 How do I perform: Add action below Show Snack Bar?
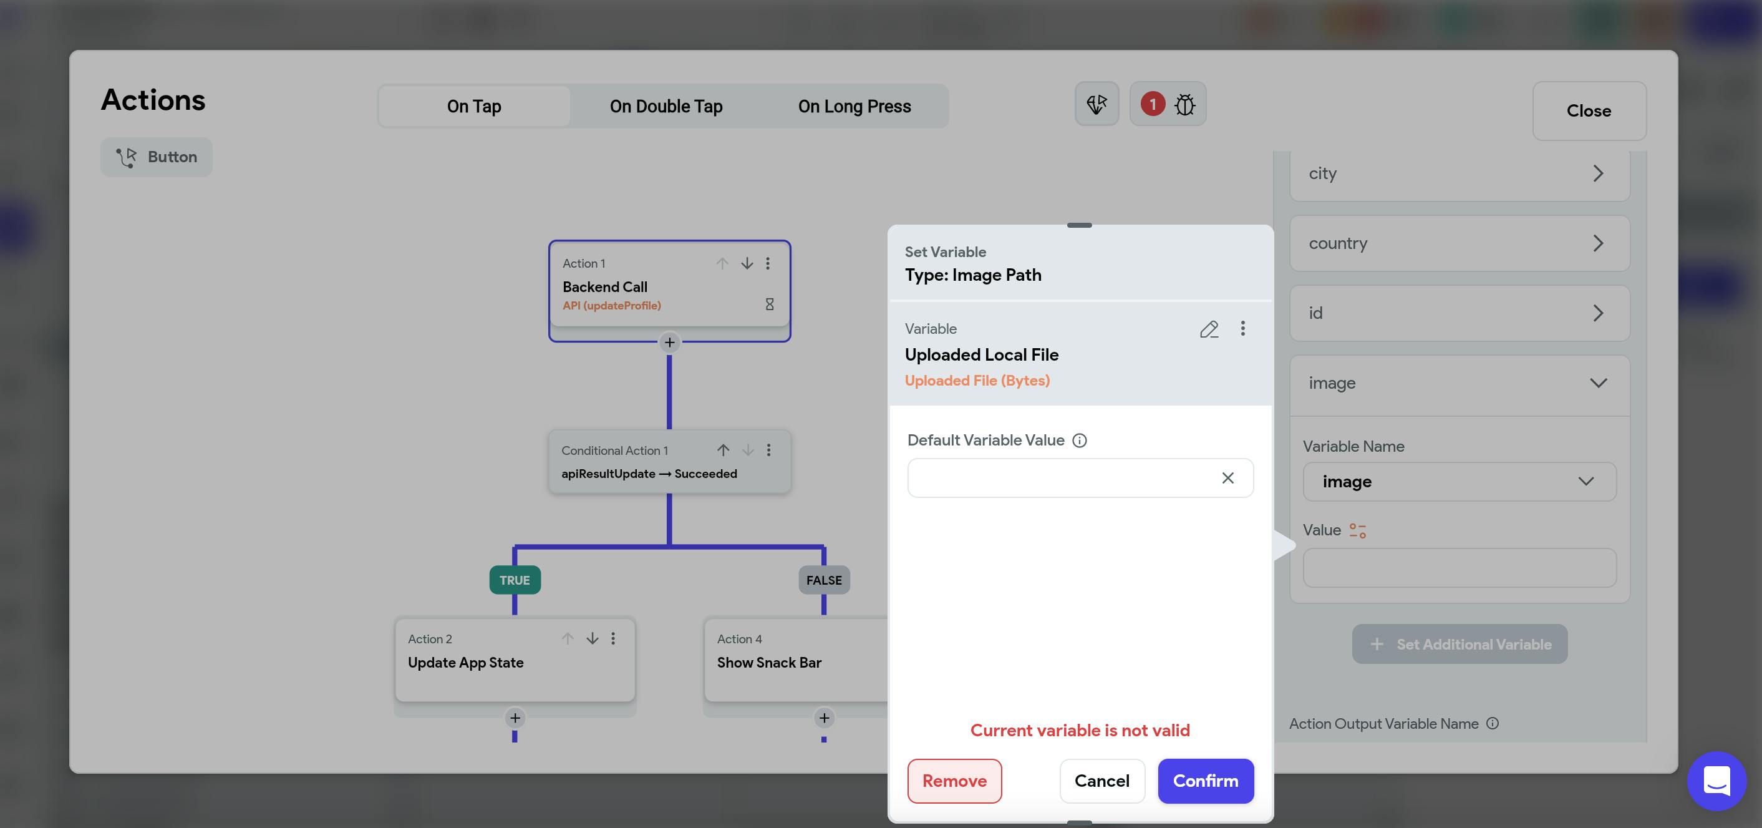pos(824,718)
